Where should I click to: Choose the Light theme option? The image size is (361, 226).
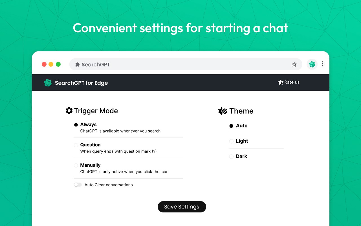coord(231,141)
